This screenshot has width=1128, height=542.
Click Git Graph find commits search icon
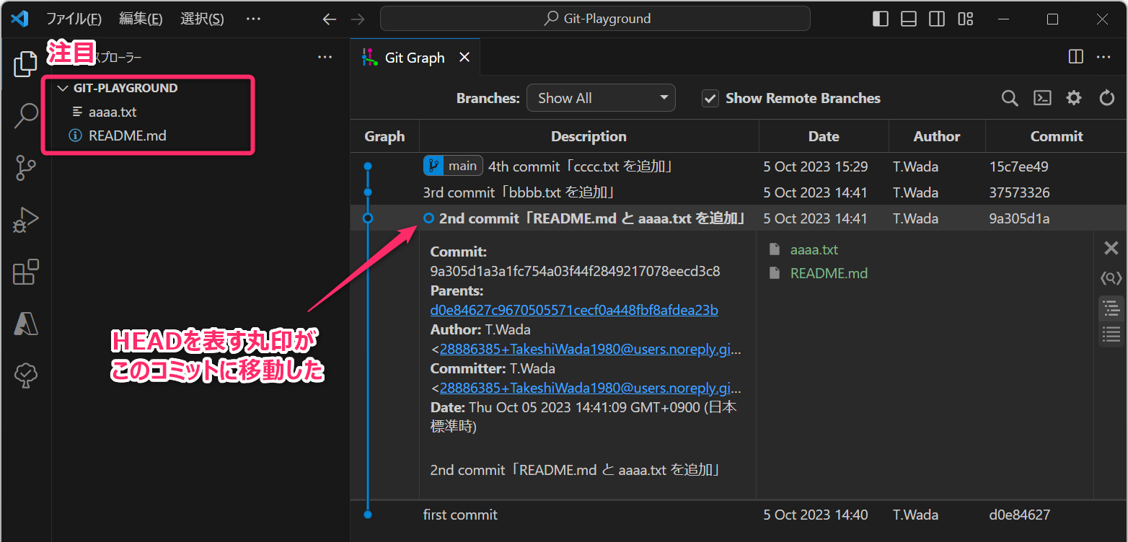(1010, 98)
